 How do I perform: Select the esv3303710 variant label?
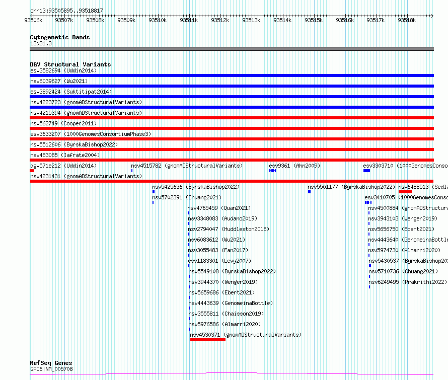[x=405, y=166]
